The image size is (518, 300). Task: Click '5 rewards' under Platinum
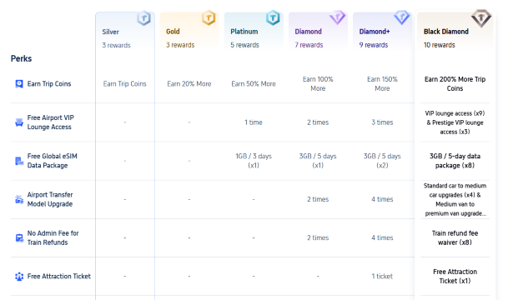(x=244, y=45)
